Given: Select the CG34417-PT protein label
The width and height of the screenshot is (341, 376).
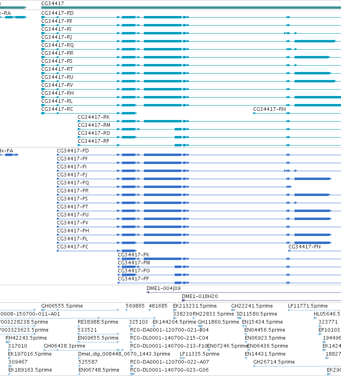Looking at the screenshot, I should point(73,207).
